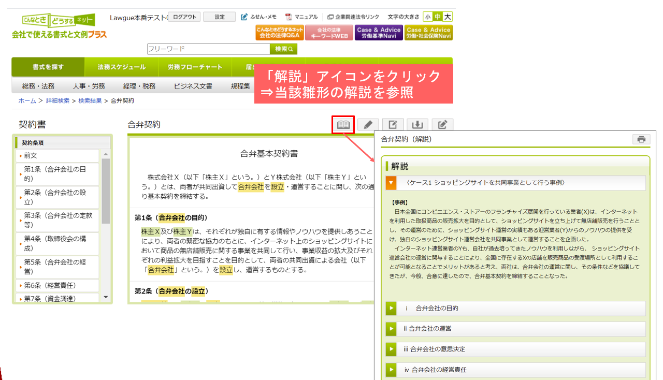The height and width of the screenshot is (380, 663).
Task: Open ふせん・メモ sticky note tool
Action: click(260, 17)
